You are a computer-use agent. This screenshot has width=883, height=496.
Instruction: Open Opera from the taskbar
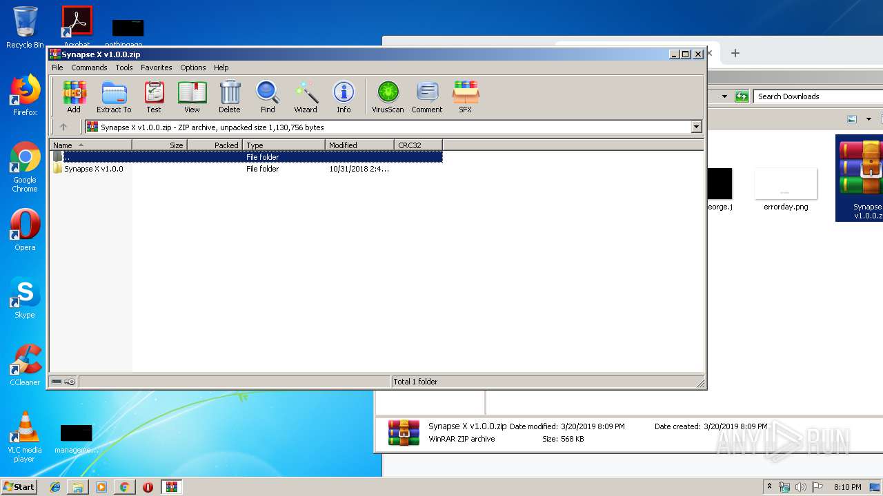[148, 486]
